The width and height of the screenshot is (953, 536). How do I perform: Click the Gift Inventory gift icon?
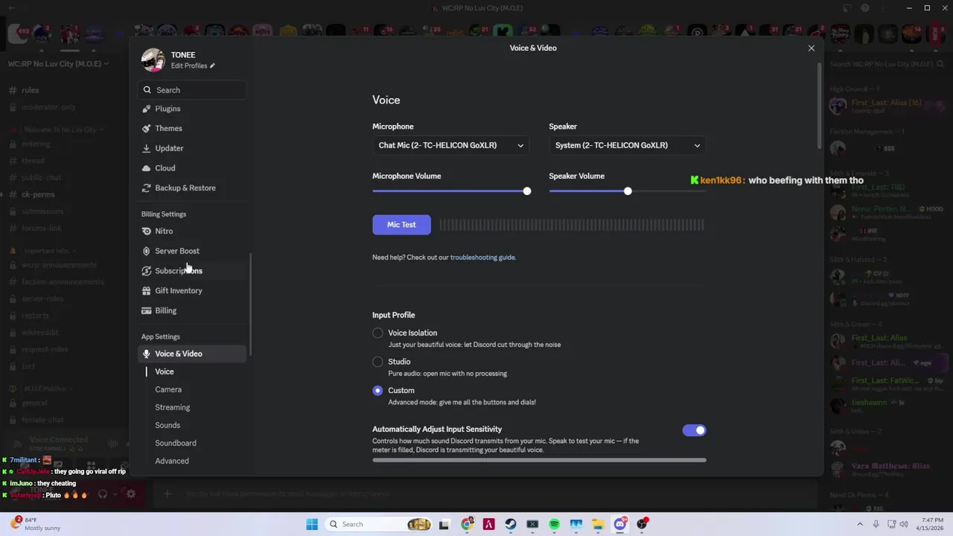[146, 291]
